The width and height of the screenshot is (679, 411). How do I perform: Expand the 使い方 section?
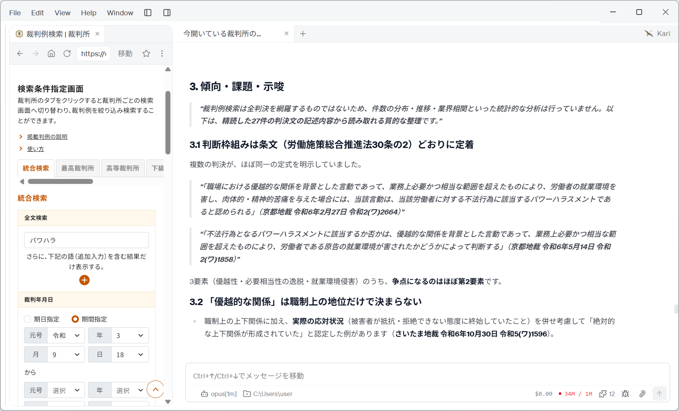[x=36, y=149]
